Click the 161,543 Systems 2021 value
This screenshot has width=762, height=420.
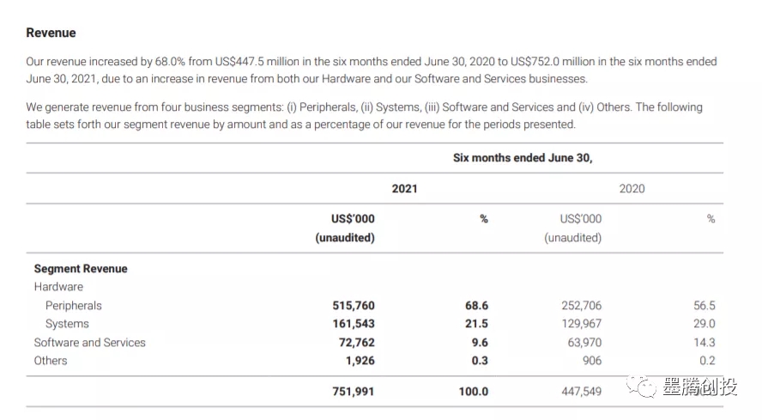[354, 324]
